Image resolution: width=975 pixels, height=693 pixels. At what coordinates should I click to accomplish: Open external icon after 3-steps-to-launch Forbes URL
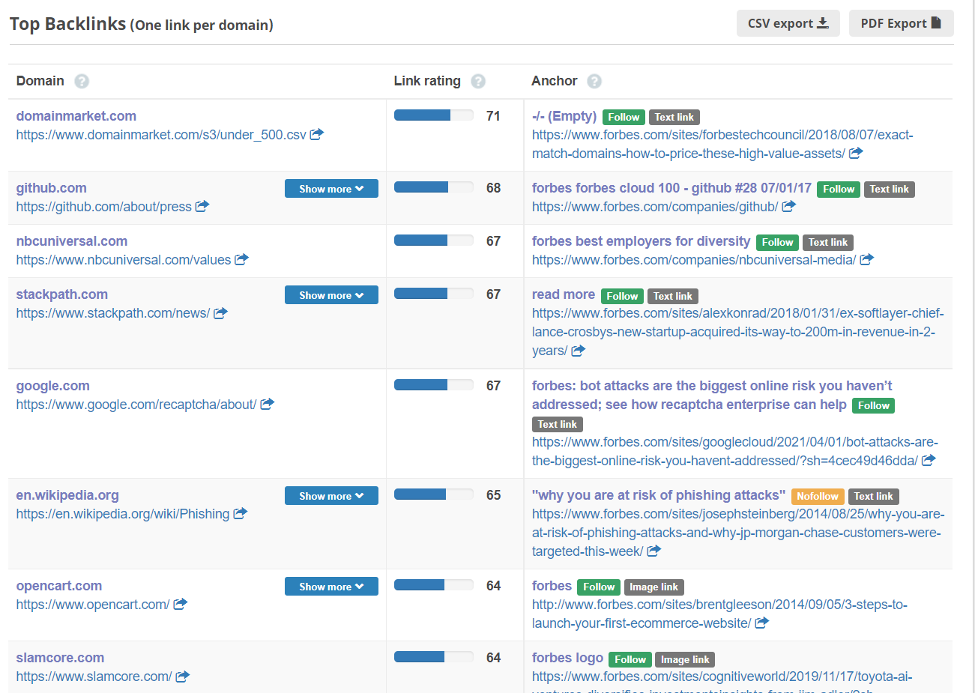761,623
